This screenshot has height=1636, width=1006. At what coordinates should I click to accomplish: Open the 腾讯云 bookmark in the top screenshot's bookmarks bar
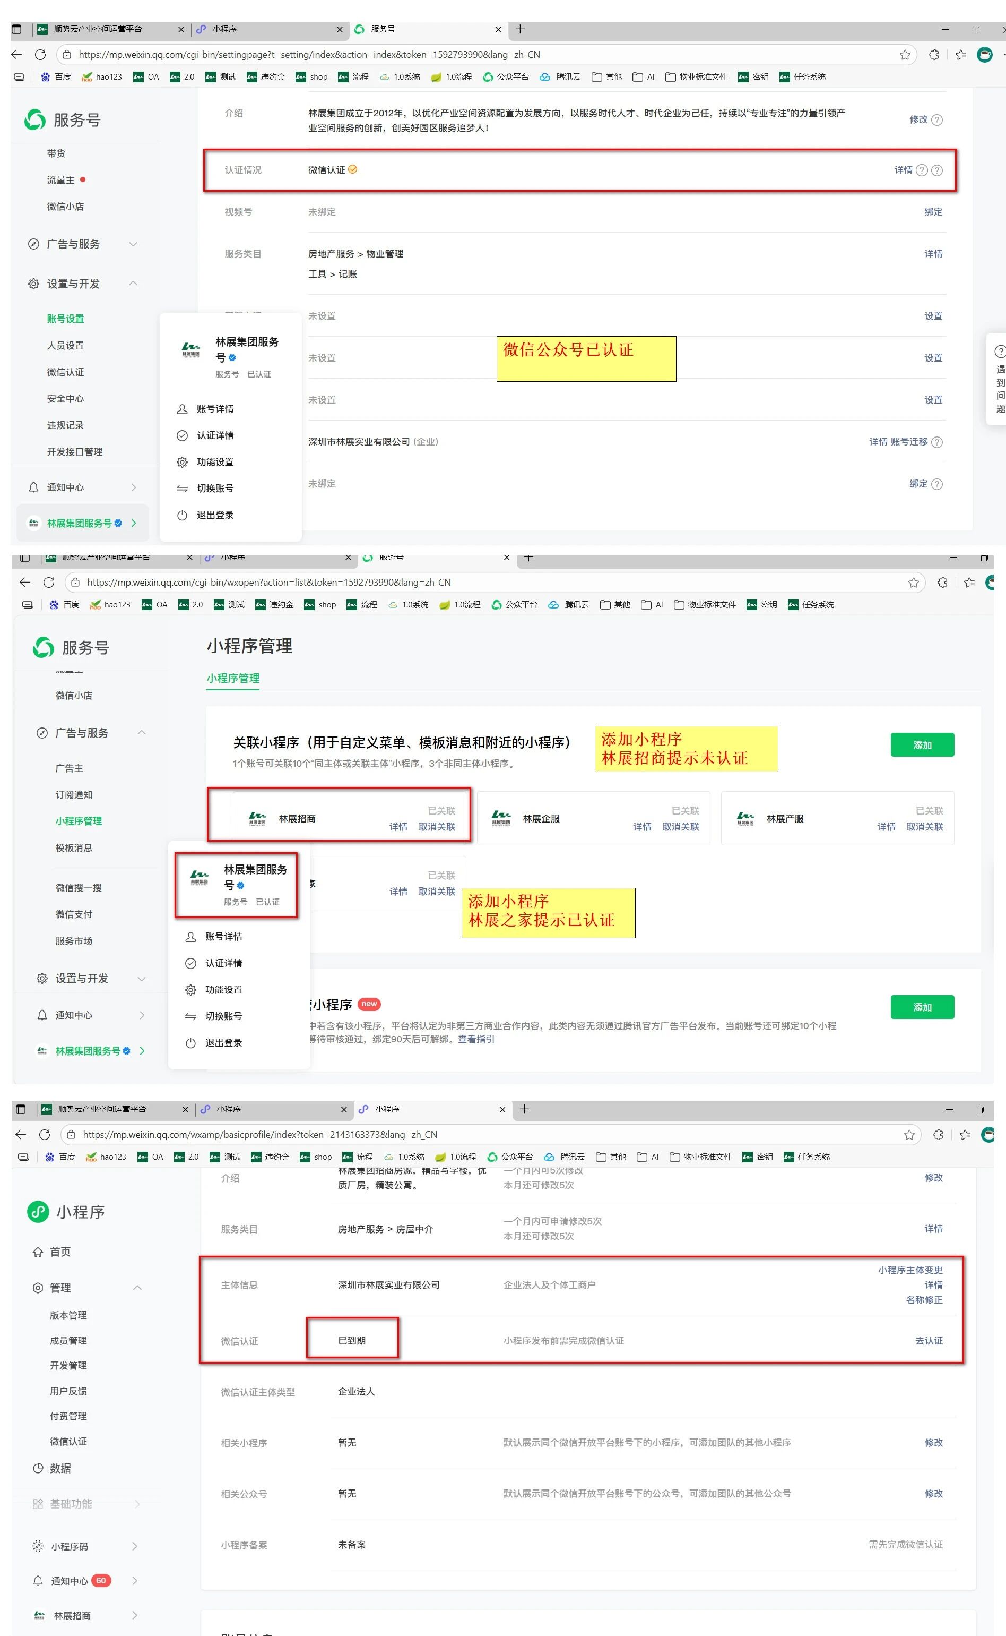pos(560,76)
